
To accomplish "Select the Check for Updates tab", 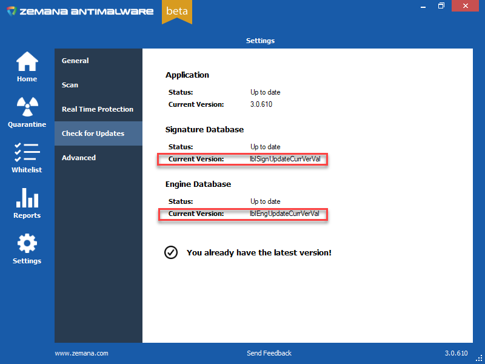I will coord(98,133).
